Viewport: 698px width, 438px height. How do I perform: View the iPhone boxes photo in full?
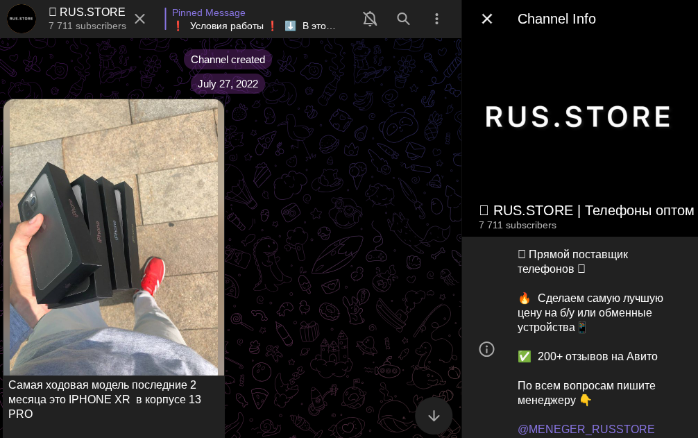pyautogui.click(x=114, y=237)
